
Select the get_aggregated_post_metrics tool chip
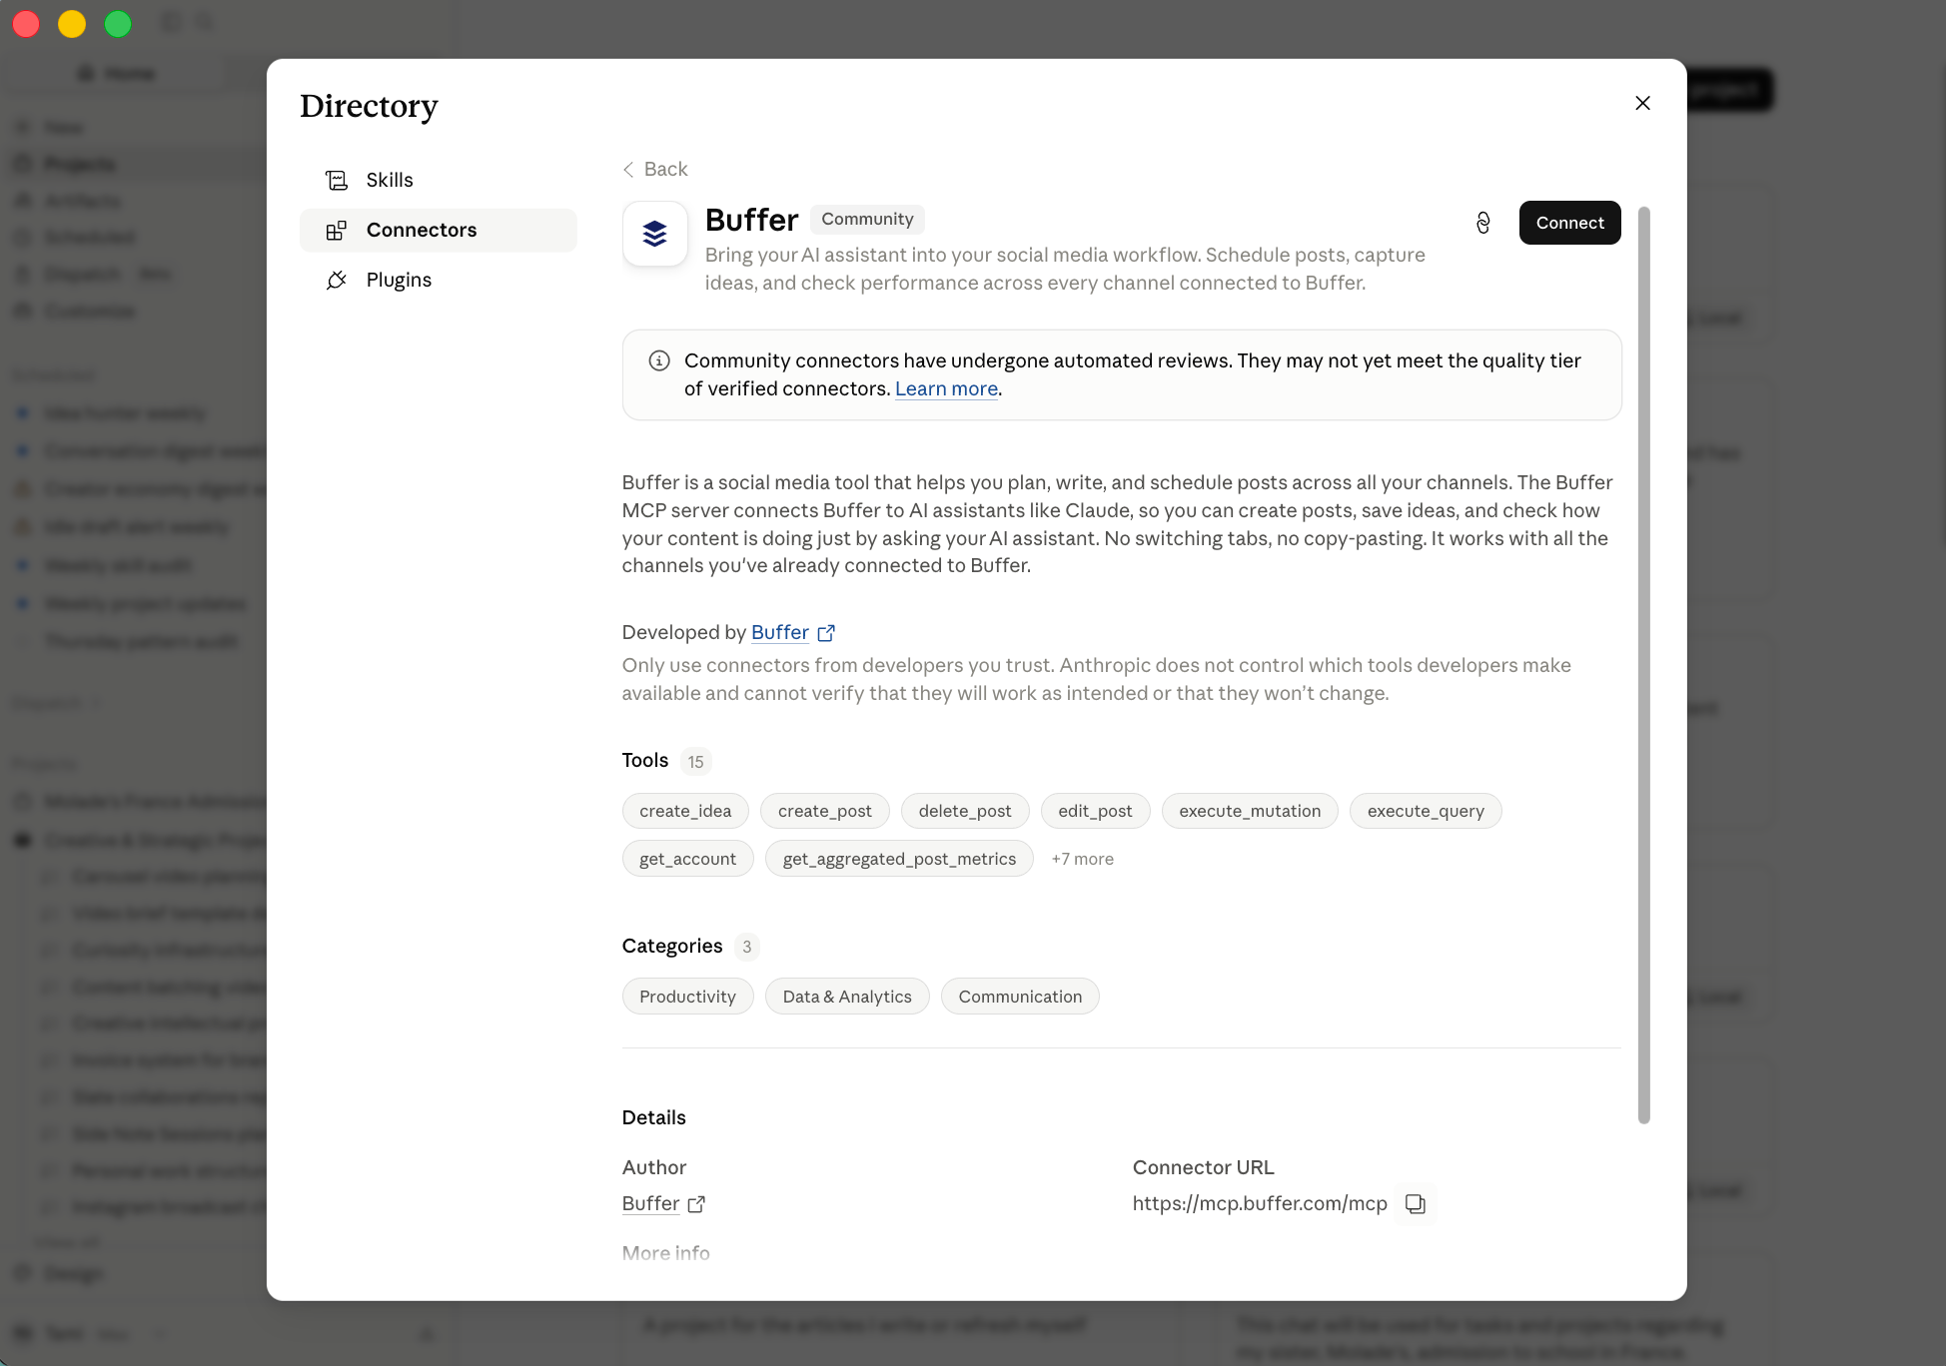(899, 859)
